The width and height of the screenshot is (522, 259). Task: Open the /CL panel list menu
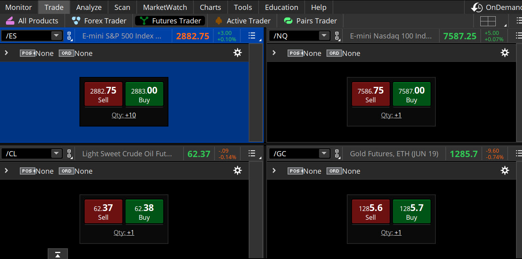click(x=252, y=153)
